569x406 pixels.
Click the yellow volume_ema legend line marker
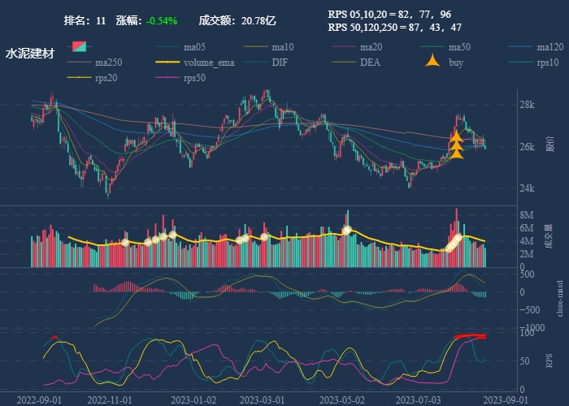point(168,63)
